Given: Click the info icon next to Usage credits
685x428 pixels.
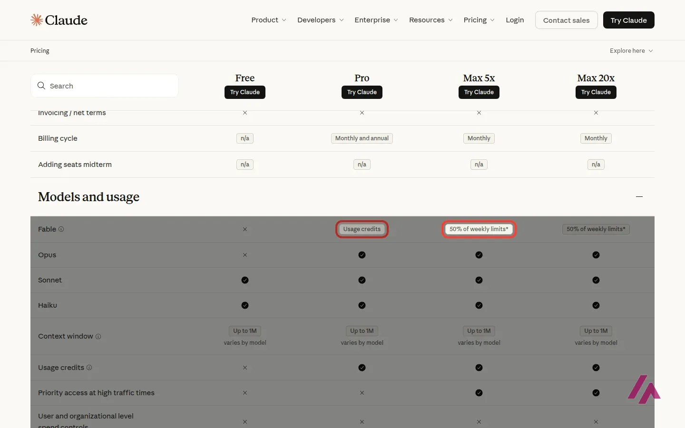Looking at the screenshot, I should tap(89, 368).
